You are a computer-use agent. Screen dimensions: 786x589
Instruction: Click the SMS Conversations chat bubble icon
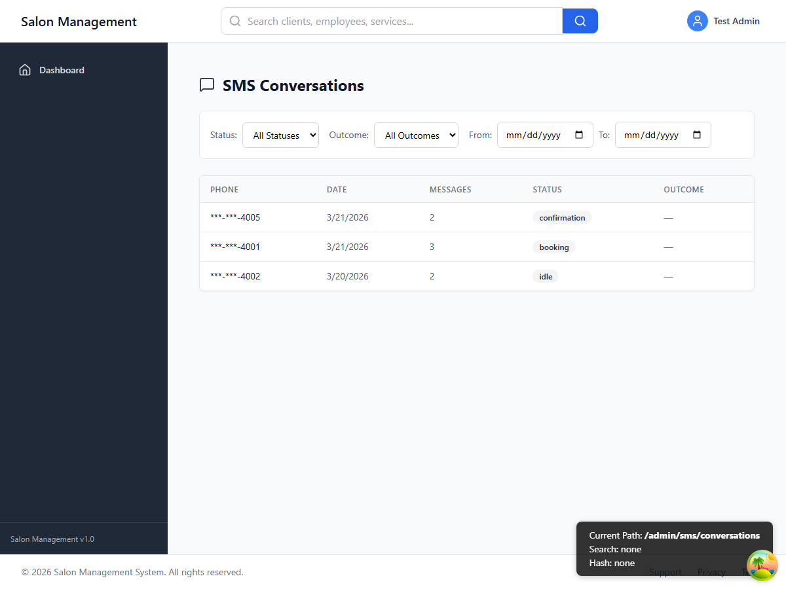point(207,85)
